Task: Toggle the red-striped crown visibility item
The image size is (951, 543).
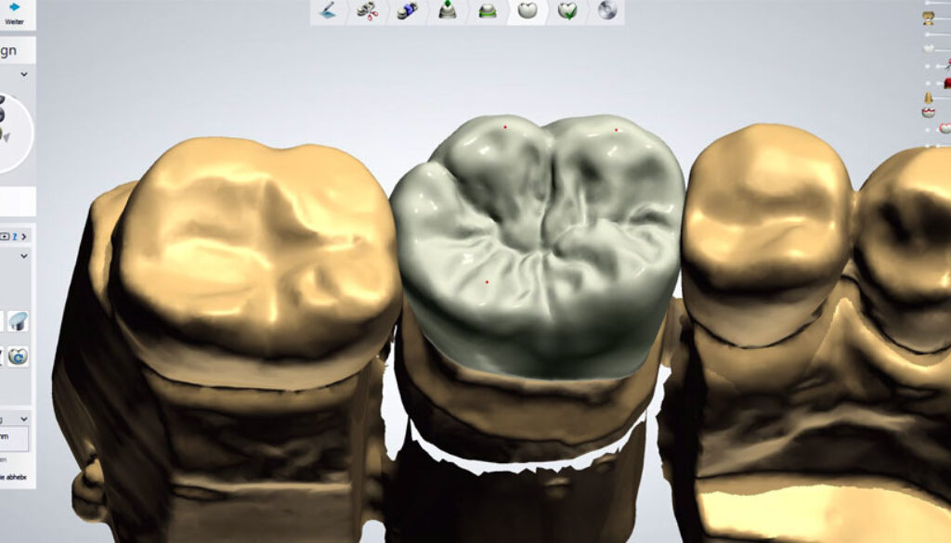Action: click(928, 112)
